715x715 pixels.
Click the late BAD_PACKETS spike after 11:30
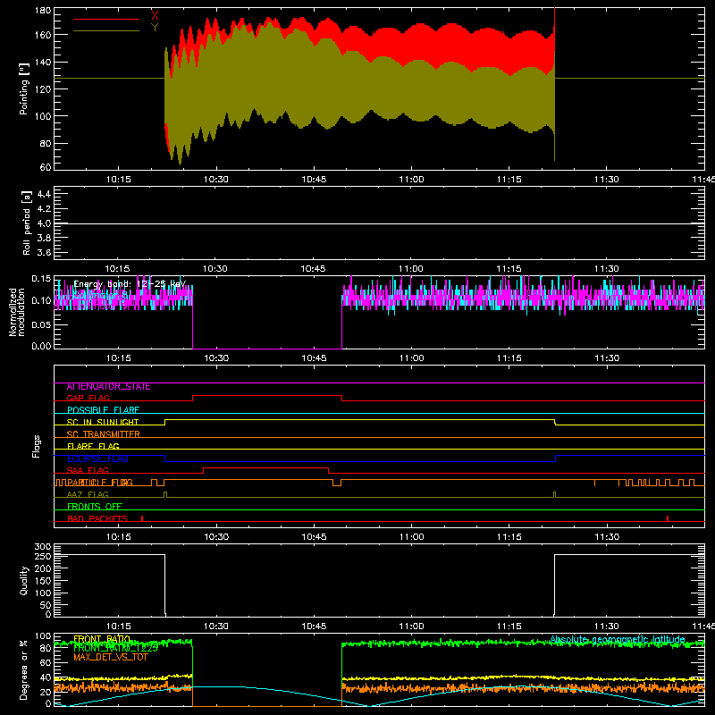tap(668, 518)
